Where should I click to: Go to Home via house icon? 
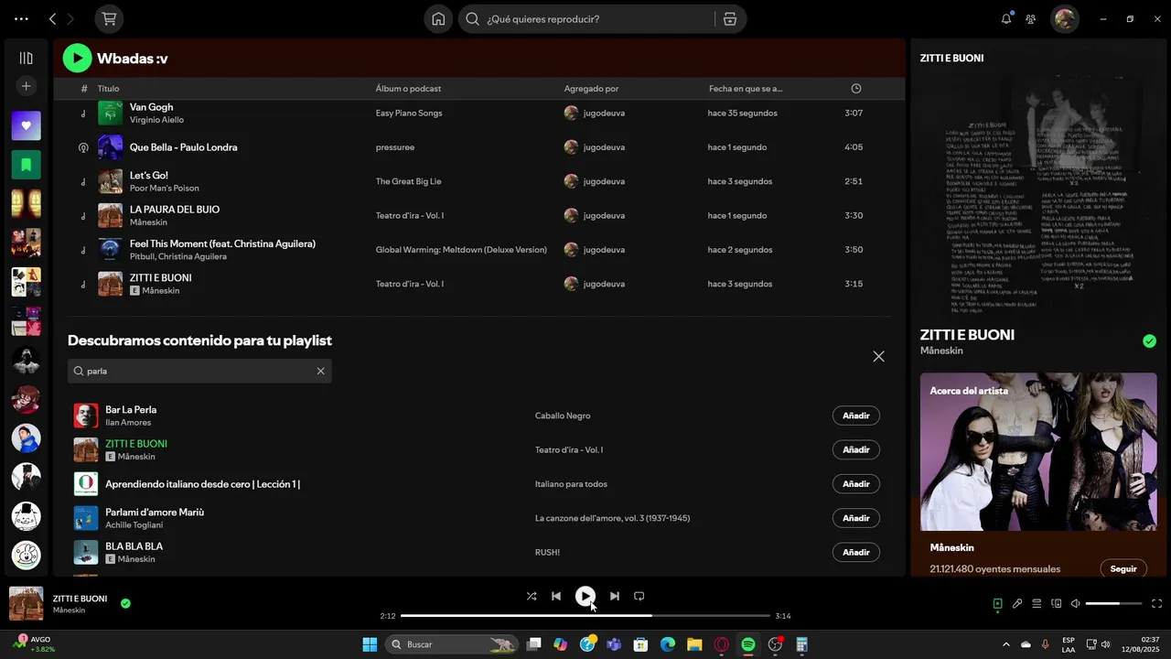[x=438, y=18]
